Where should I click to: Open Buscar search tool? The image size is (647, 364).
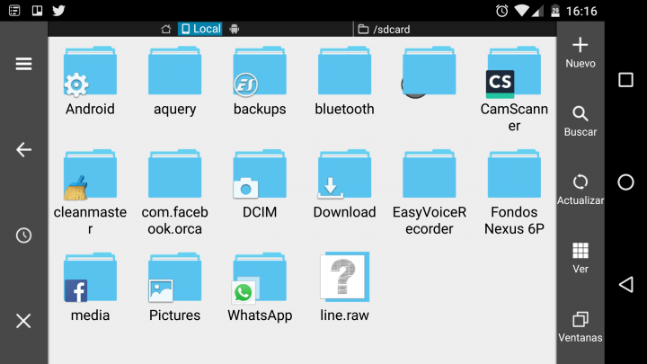click(581, 121)
